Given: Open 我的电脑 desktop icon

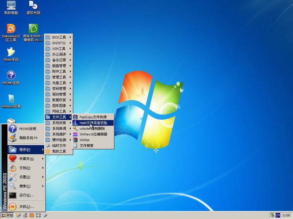Looking at the screenshot, I should point(11,8).
